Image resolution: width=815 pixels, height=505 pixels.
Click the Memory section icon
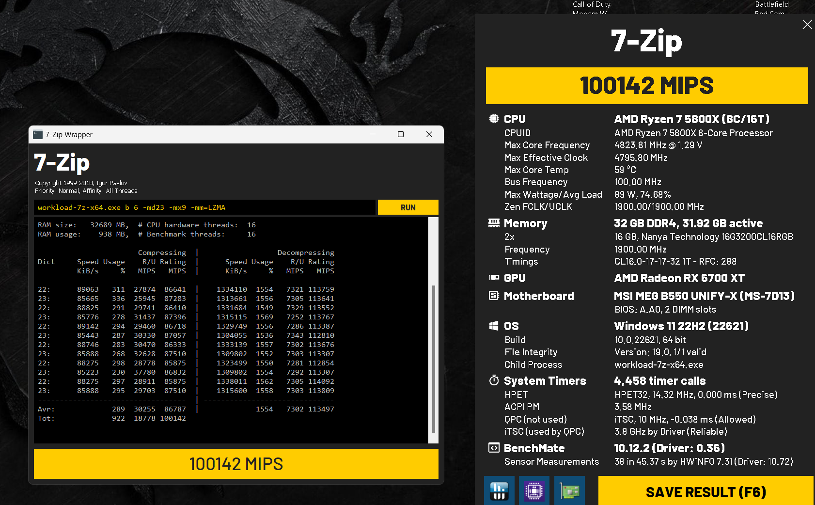tap(494, 223)
